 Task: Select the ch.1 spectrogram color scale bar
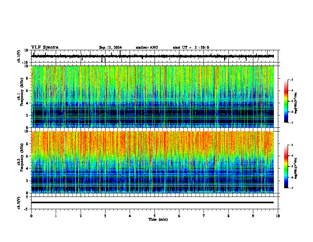[286, 101]
